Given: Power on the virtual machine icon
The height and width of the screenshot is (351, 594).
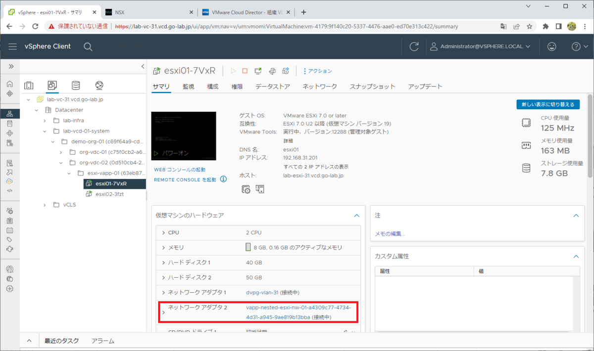Looking at the screenshot, I should (234, 71).
